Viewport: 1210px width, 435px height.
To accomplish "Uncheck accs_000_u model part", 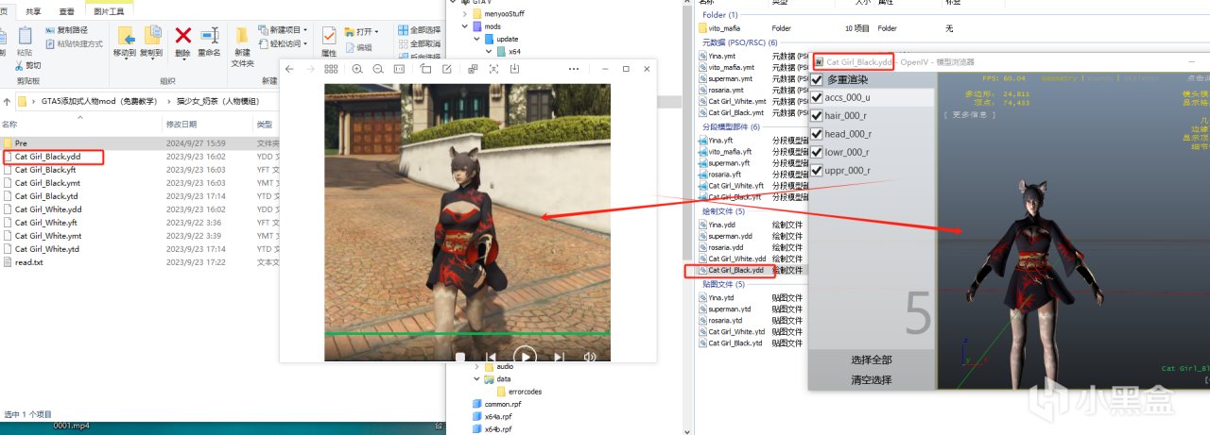I will click(817, 97).
